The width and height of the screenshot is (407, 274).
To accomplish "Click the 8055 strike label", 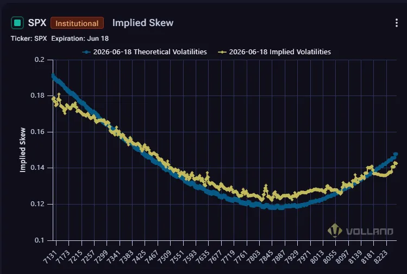I will pyautogui.click(x=330, y=257).
